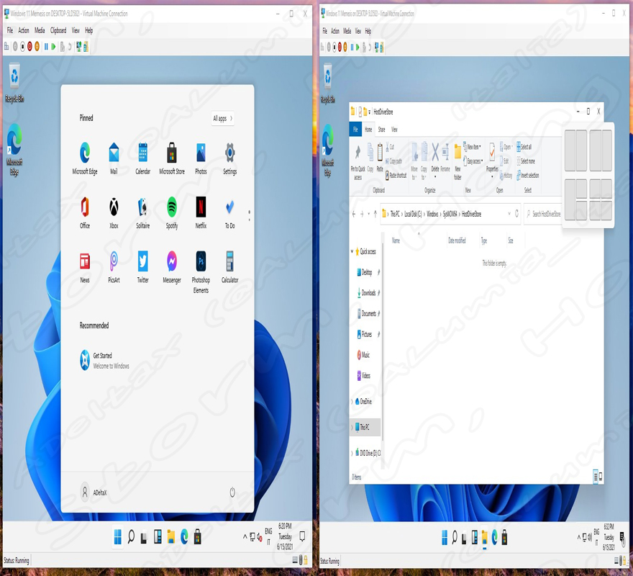Expand DVD Drive in navigation pane
Screen dimensions: 633x576
pyautogui.click(x=352, y=453)
